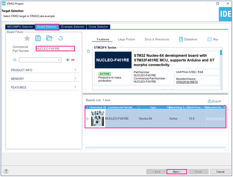Save the current board search with the disk icon
The width and height of the screenshot is (233, 177).
(38, 38)
